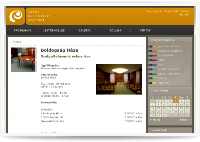Select highlighted day 4 in calendar

(176, 101)
